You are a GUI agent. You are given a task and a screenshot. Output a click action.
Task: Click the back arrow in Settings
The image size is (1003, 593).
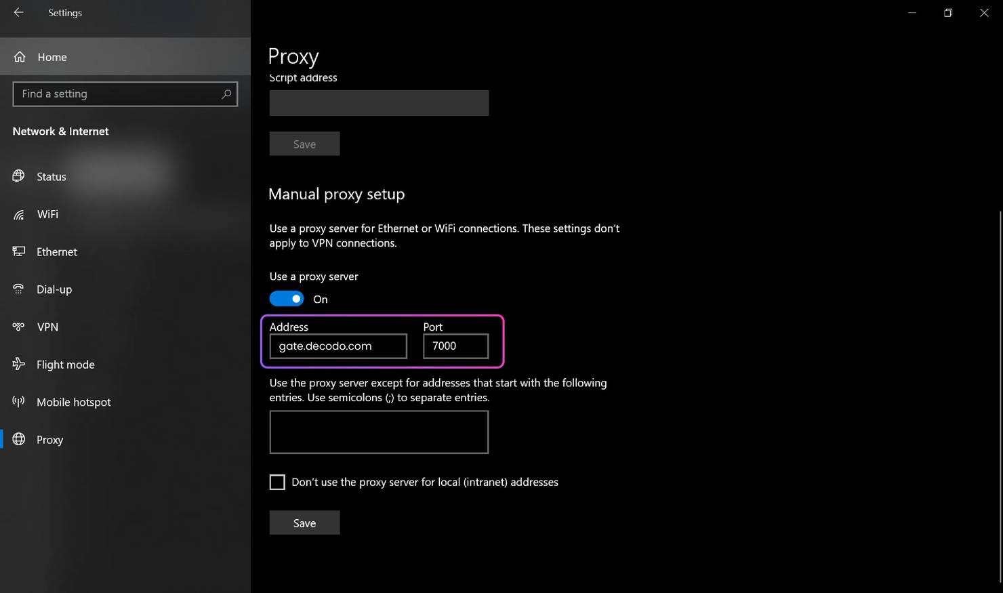coord(18,13)
